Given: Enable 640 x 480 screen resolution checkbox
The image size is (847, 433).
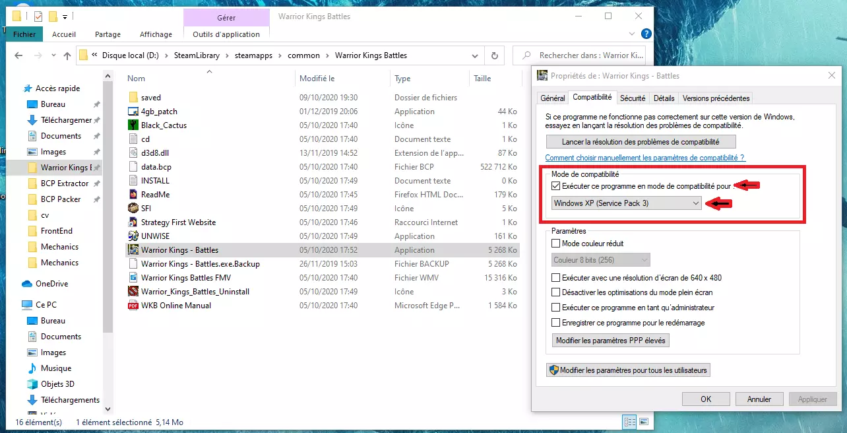Looking at the screenshot, I should tap(555, 278).
